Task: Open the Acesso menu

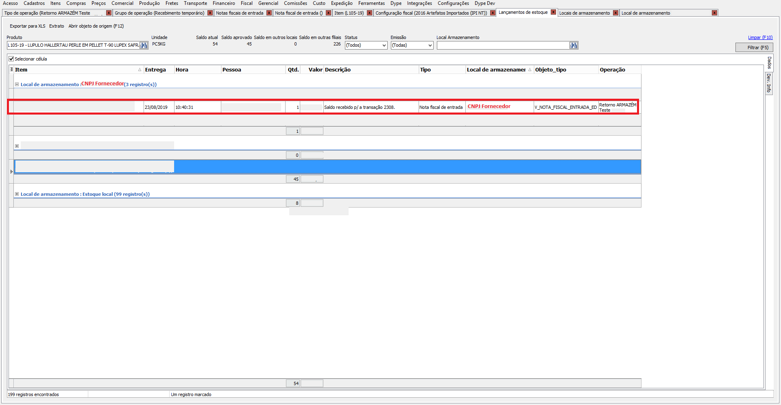Action: pyautogui.click(x=10, y=3)
